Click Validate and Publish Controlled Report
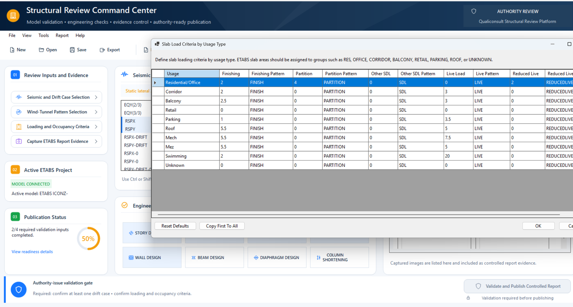This screenshot has width=573, height=307. (x=517, y=286)
